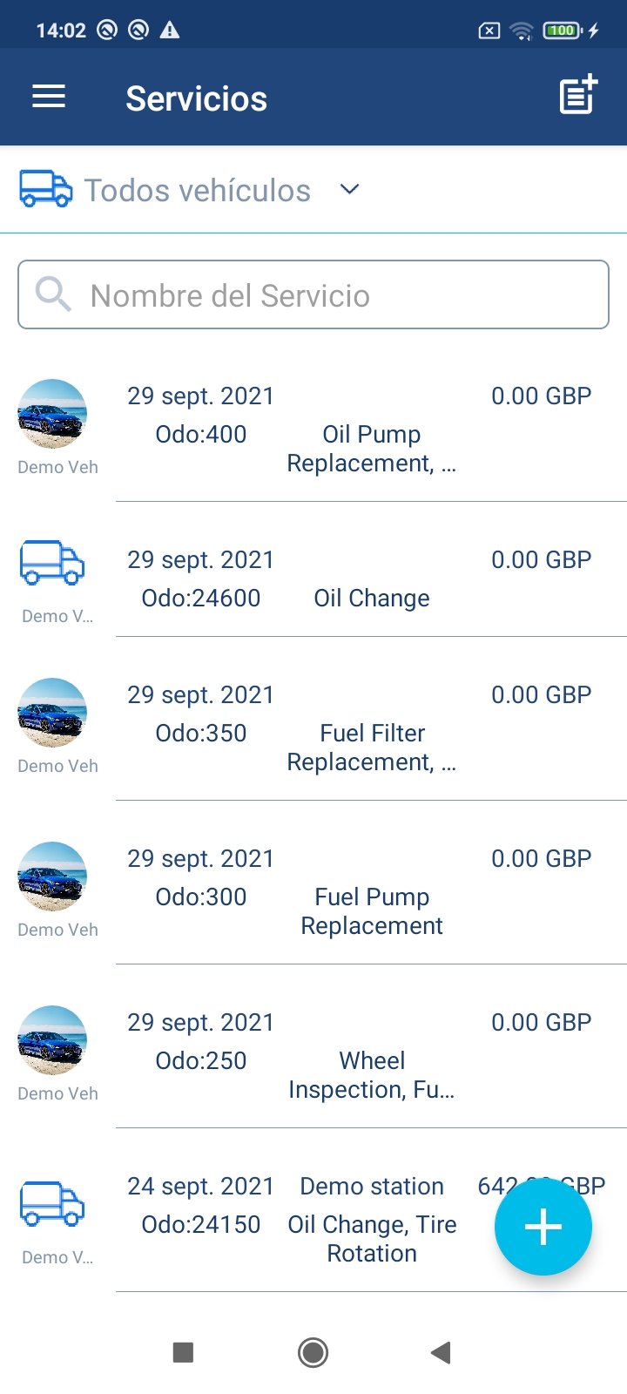Focus the Nombre del Servicio search field
This screenshot has height=1394, width=627.
[331, 295]
